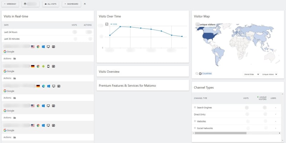Screen dimensions: 286x143
Task: Open the World-Wide region dropdown
Action: coord(251,74)
